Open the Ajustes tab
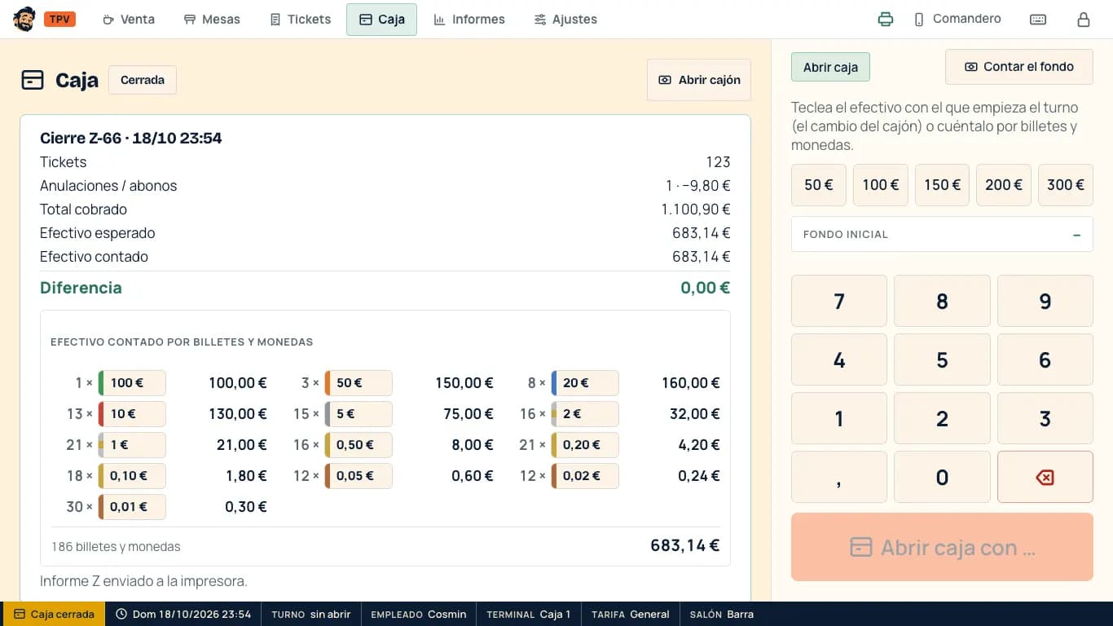The height and width of the screenshot is (626, 1113). click(565, 20)
